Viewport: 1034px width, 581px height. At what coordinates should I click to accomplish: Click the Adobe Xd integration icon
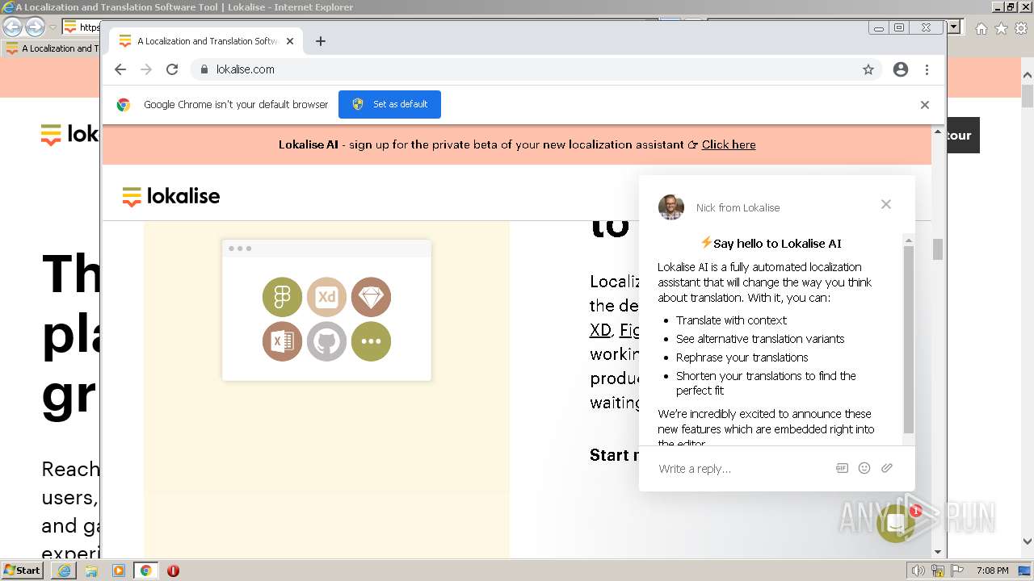click(326, 297)
